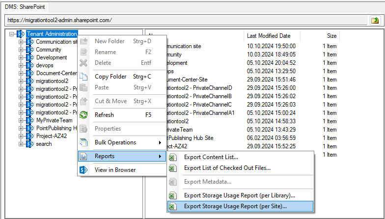Image resolution: width=385 pixels, height=219 pixels.
Task: Click the Excel icon beside per Library report
Action: tap(173, 195)
